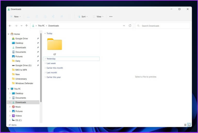Expand the Earlier this year group
The image size is (198, 133).
pyautogui.click(x=45, y=77)
